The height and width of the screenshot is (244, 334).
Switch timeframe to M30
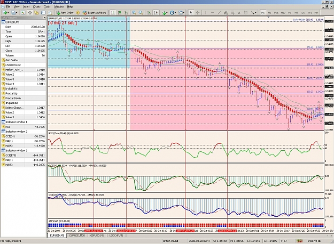coord(283,13)
